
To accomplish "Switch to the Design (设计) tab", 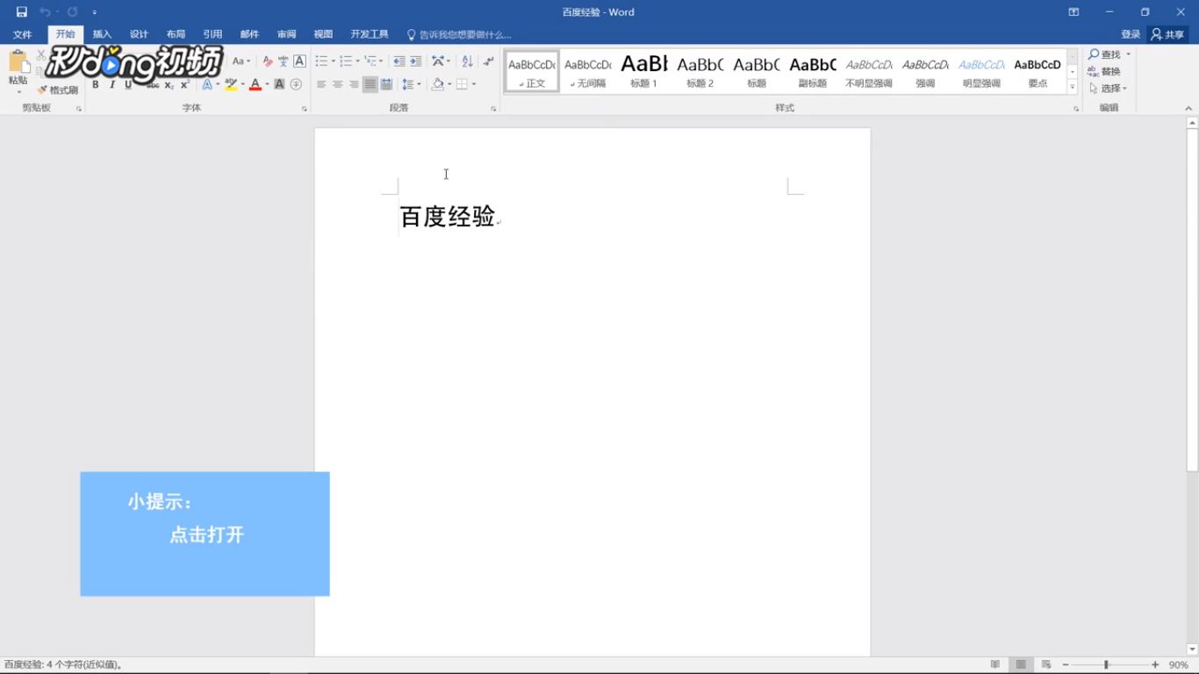I will point(140,34).
